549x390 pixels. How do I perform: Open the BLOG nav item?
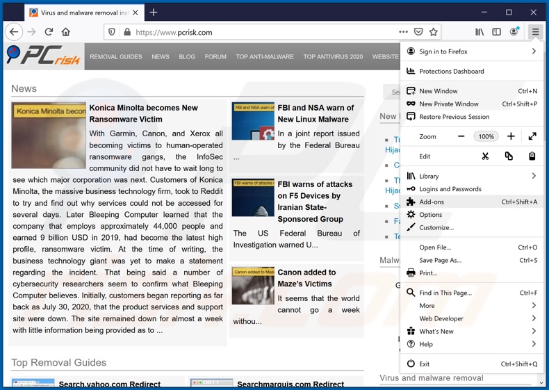[187, 57]
